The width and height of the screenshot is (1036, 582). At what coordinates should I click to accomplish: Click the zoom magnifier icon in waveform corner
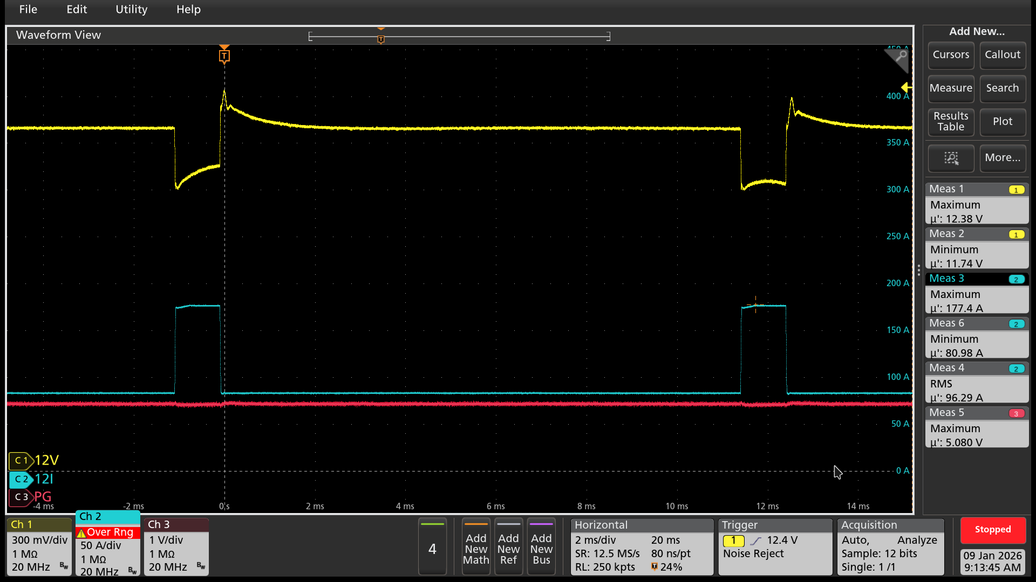(899, 57)
